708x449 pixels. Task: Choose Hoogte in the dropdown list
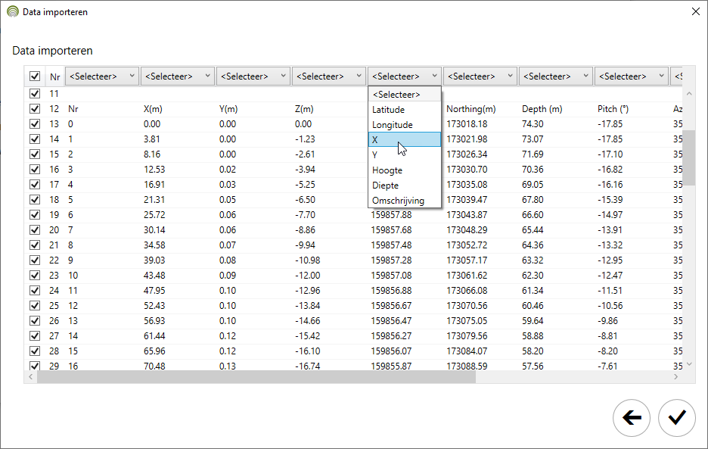tap(405, 170)
